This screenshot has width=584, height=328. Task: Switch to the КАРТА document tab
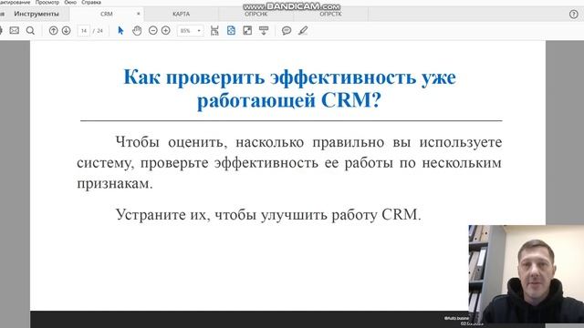(181, 14)
